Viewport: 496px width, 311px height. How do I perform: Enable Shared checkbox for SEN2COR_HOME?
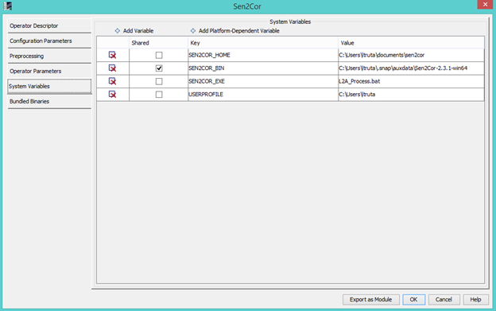(x=159, y=55)
